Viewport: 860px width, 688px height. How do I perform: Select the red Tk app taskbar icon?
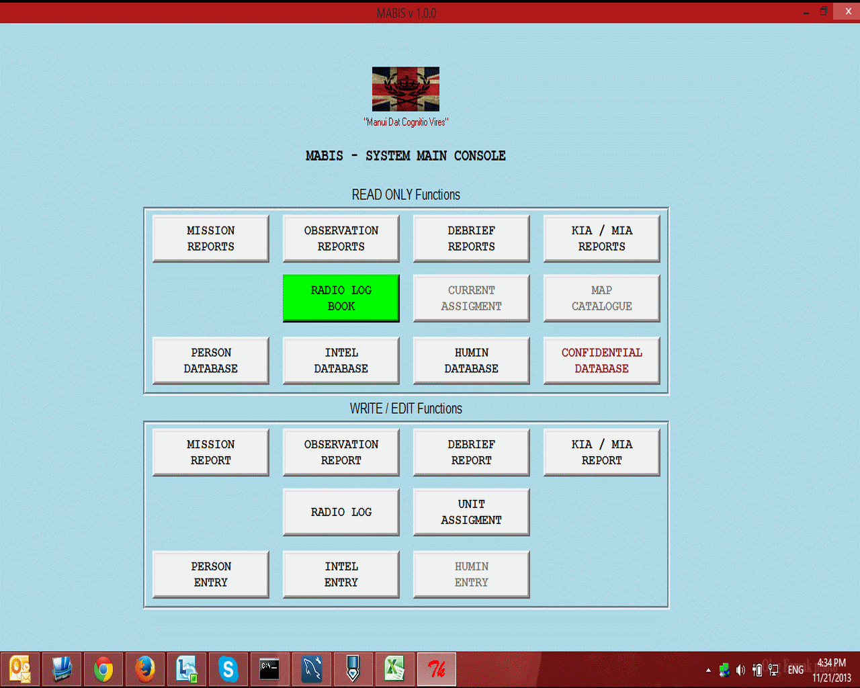point(437,669)
